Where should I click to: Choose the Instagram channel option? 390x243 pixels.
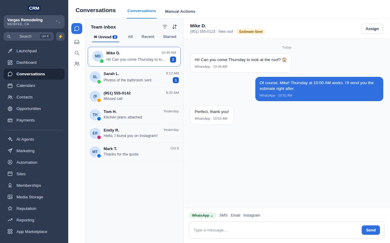click(252, 215)
